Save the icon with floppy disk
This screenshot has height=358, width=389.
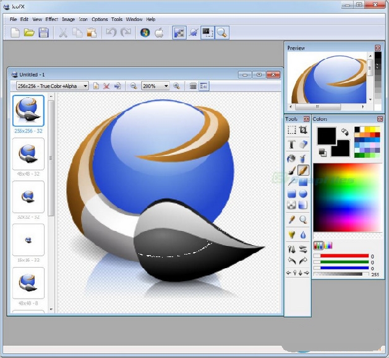pos(43,33)
